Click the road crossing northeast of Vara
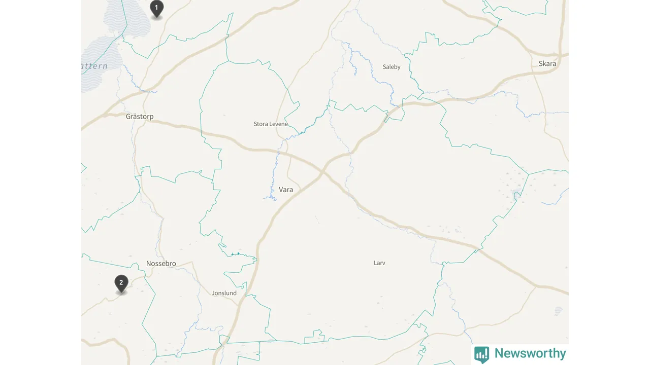This screenshot has width=650, height=365. click(322, 173)
